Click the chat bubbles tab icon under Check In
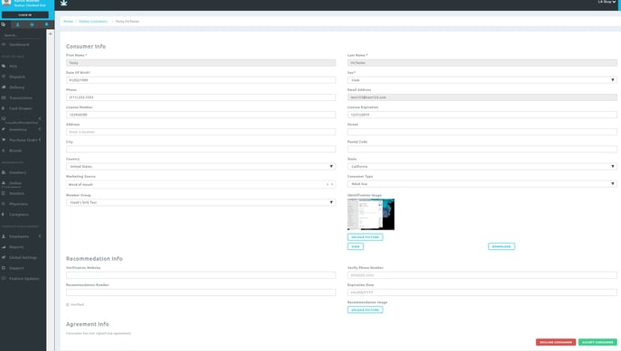Screen dimensions: 621x351 point(4,24)
